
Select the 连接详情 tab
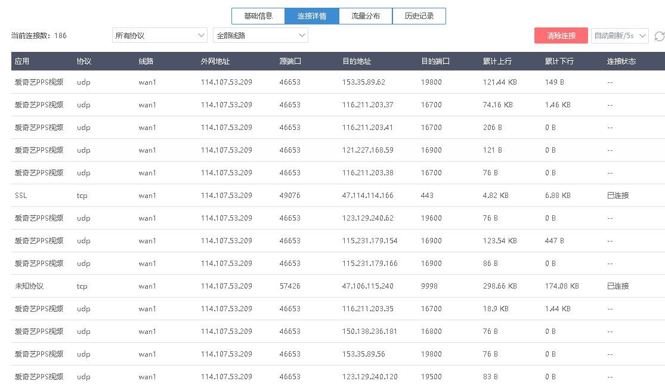click(312, 16)
